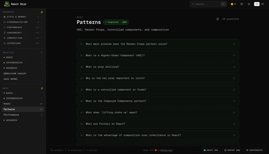Click the gold star favorites icon
The height and width of the screenshot is (154, 269).
(x=232, y=4)
